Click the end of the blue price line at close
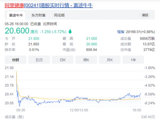The image size is (160, 120). (141, 93)
